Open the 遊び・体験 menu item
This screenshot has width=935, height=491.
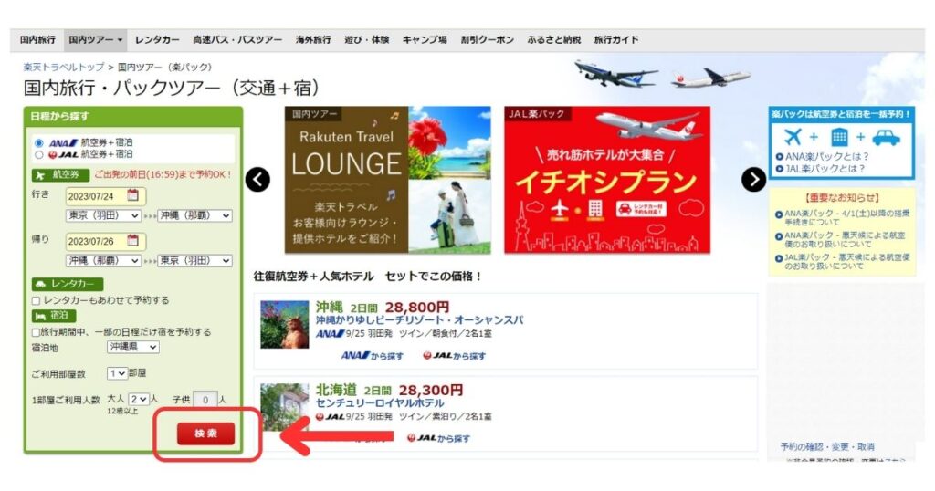click(x=367, y=40)
